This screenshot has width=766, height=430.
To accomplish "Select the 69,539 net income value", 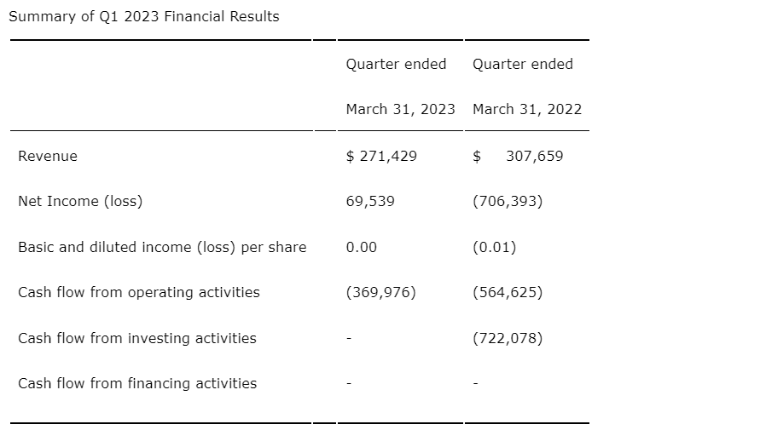I will tap(370, 201).
